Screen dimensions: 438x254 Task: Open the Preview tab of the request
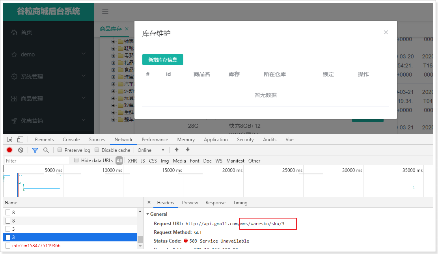190,203
